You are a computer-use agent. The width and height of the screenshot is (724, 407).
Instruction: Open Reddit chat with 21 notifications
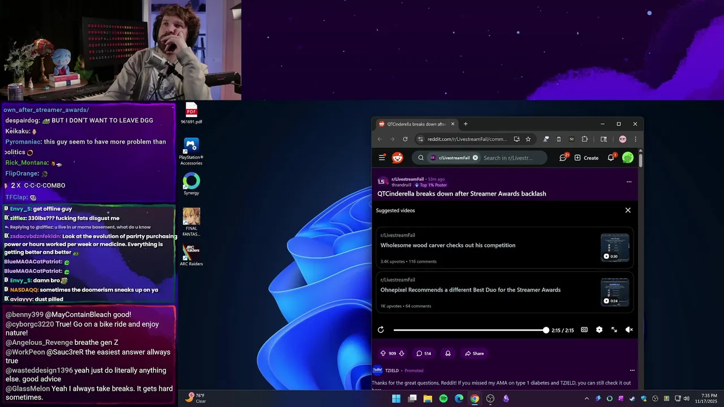(x=563, y=158)
